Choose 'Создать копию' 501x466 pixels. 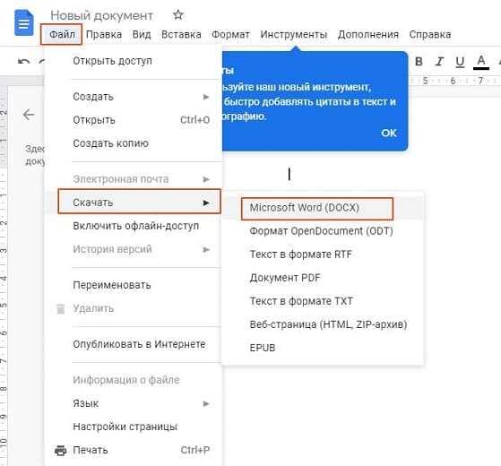[134, 143]
